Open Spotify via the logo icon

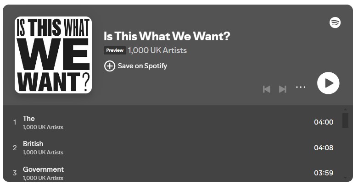click(x=335, y=22)
